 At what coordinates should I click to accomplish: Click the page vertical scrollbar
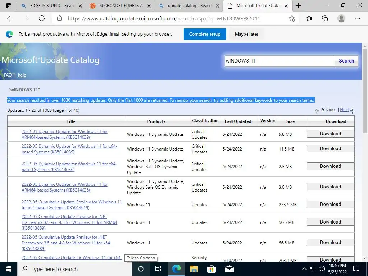coord(365,91)
